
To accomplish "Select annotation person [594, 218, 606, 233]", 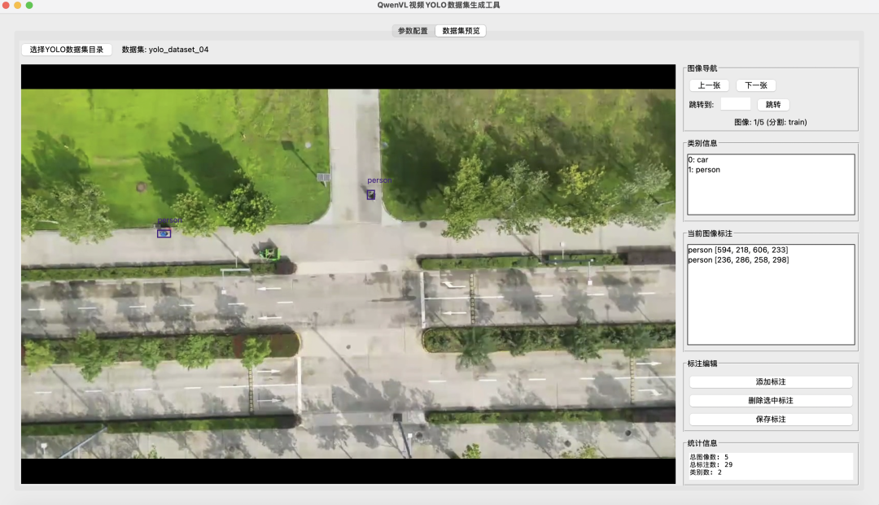I will pyautogui.click(x=737, y=250).
